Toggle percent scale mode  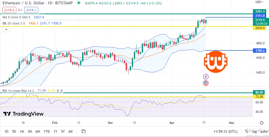point(247,131)
